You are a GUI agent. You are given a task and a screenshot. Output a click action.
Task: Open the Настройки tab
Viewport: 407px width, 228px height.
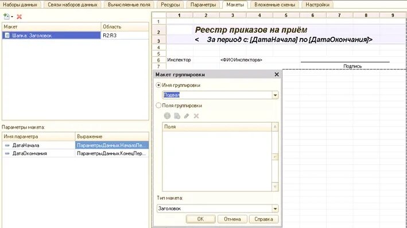(317, 5)
